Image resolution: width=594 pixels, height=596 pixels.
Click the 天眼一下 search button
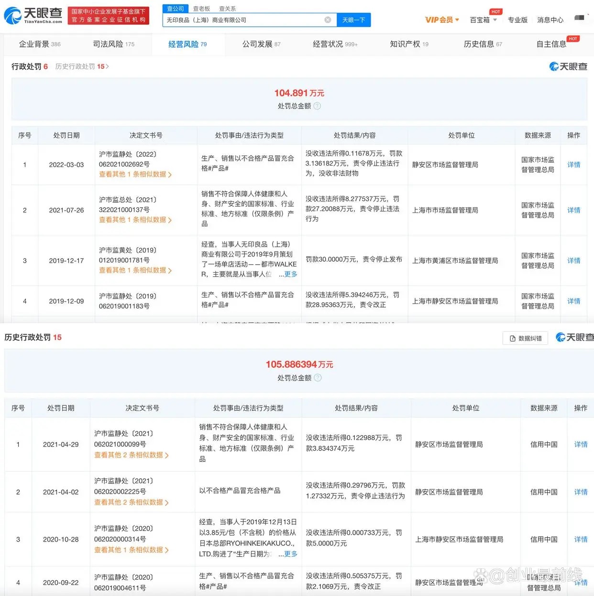(x=353, y=20)
